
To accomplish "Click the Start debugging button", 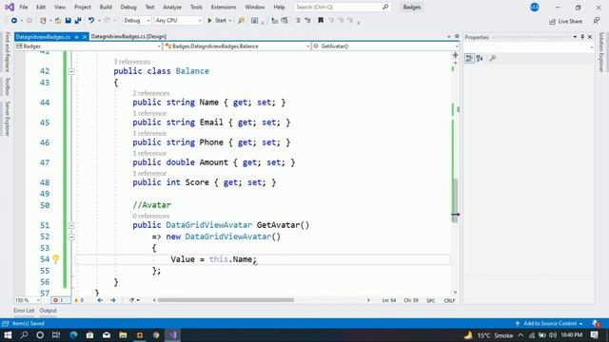I will [217, 21].
